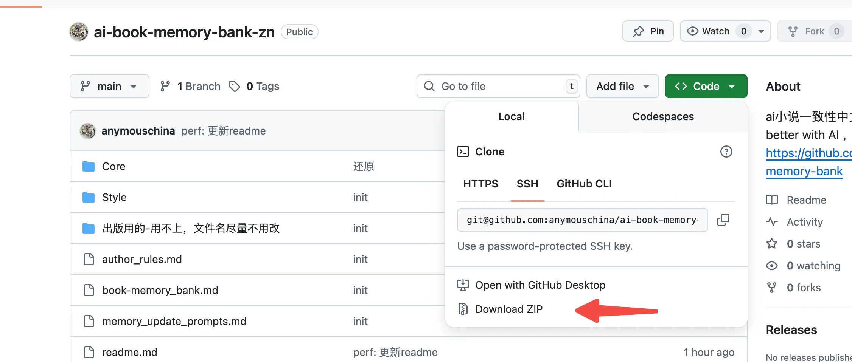The width and height of the screenshot is (852, 362).
Task: Pin this repository with the Pin button
Action: (x=648, y=31)
